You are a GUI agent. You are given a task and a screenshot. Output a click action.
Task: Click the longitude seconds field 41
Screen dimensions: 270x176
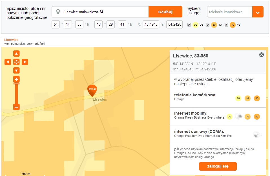click(x=122, y=24)
